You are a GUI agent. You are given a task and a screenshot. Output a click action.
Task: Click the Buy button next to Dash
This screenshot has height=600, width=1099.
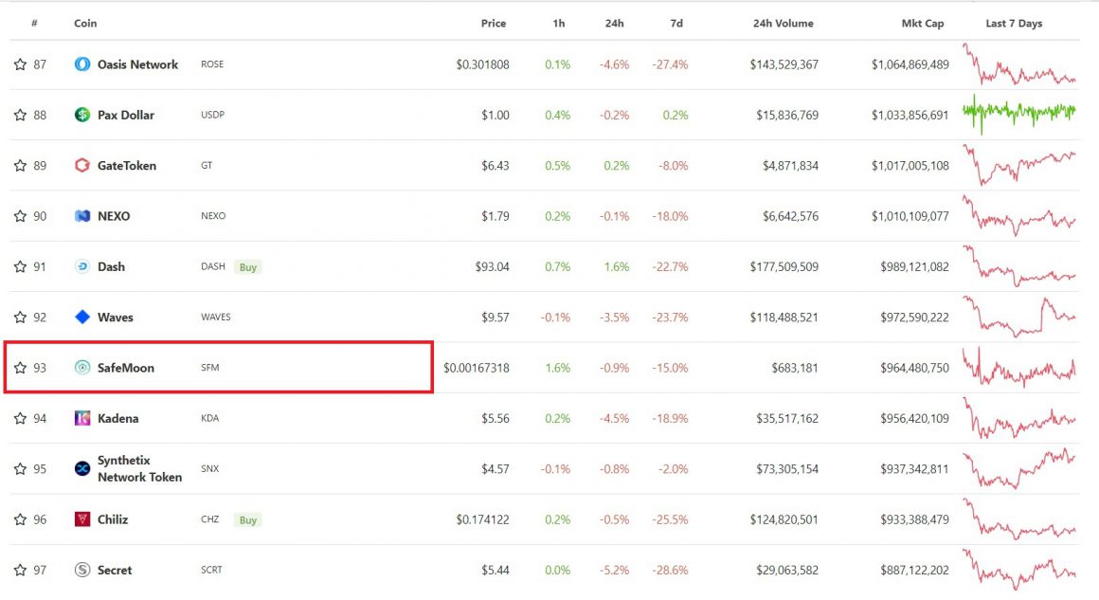(247, 266)
